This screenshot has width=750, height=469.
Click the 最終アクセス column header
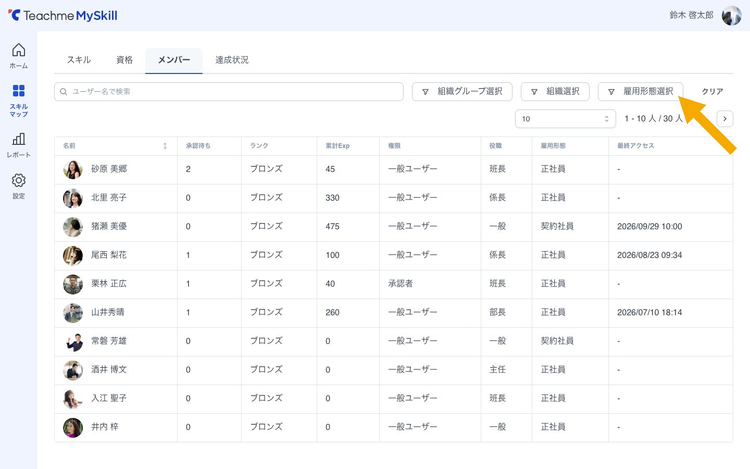coord(635,146)
